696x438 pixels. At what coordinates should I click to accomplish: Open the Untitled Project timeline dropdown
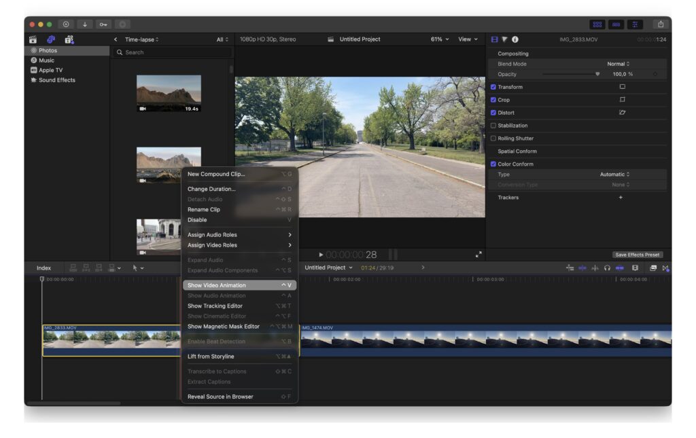click(x=328, y=268)
